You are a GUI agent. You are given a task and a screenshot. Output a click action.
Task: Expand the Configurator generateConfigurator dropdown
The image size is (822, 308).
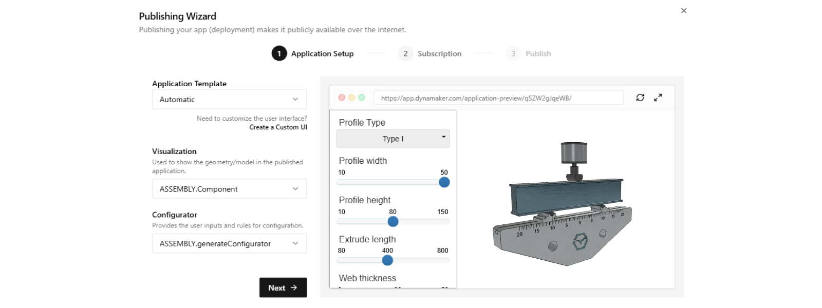pos(229,244)
